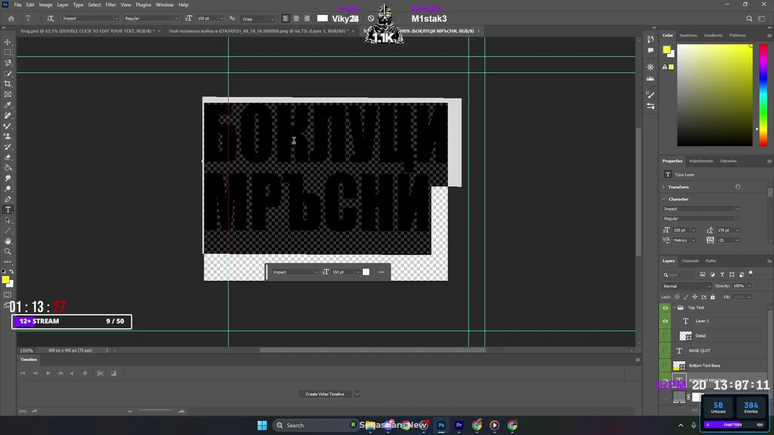Select the Spot Healing Brush tool

[x=8, y=115]
